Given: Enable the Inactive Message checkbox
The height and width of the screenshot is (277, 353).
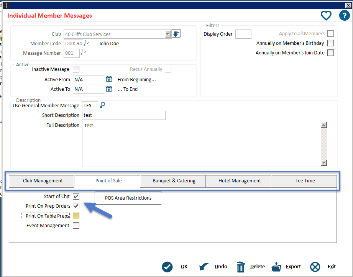Looking at the screenshot, I should 76,69.
